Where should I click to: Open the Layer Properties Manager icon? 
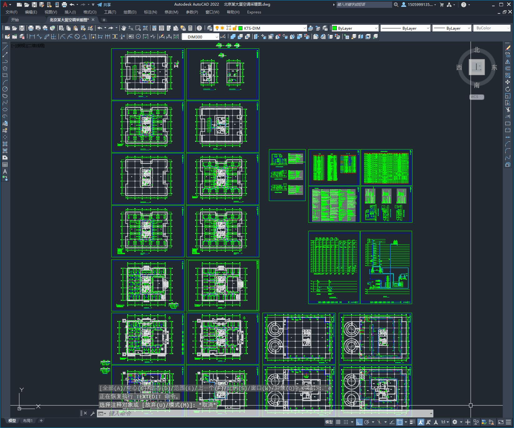(x=210, y=28)
